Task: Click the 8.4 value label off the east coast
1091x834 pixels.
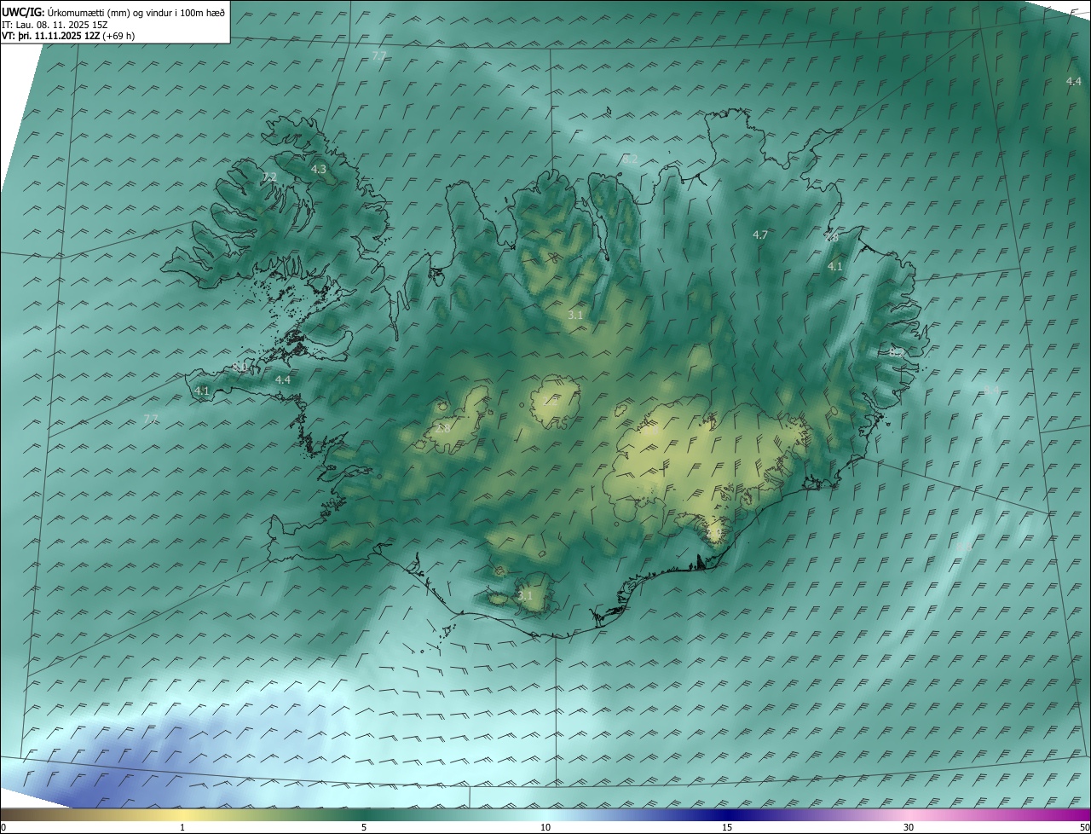Action: [x=991, y=390]
